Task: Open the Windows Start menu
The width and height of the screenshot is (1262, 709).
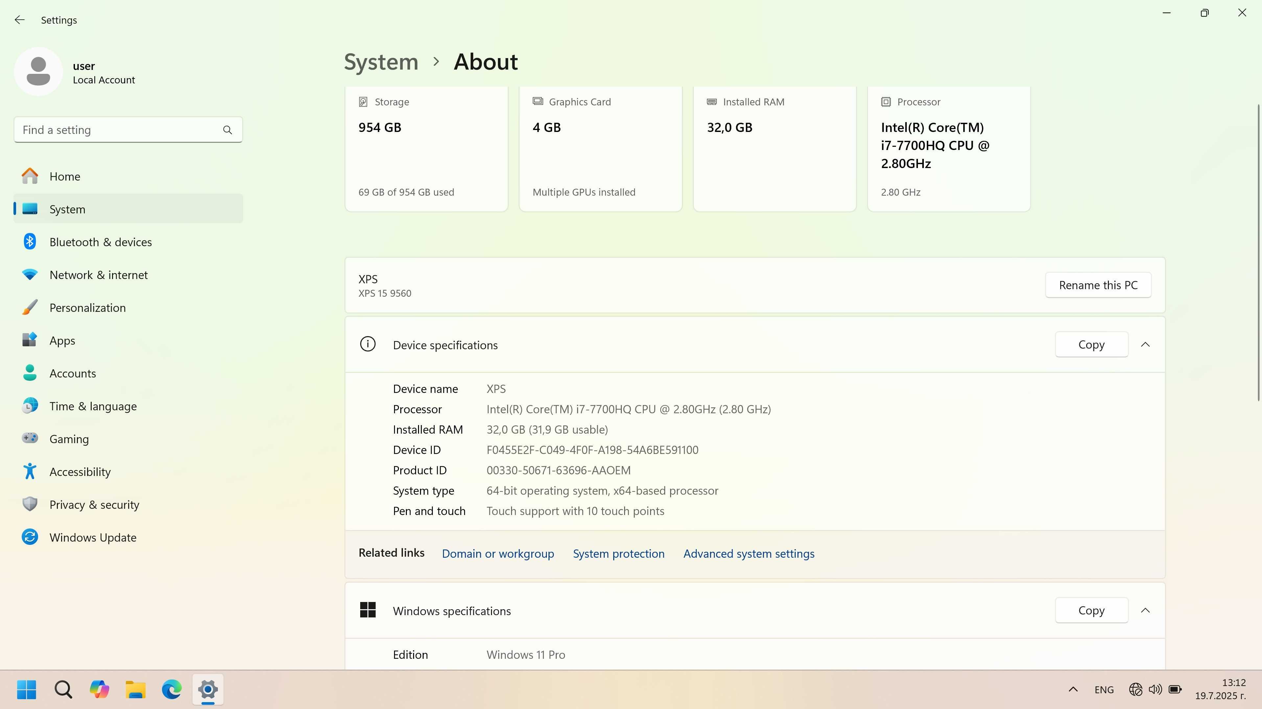Action: coord(26,689)
